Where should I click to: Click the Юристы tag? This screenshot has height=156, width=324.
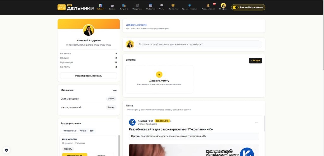(68, 149)
